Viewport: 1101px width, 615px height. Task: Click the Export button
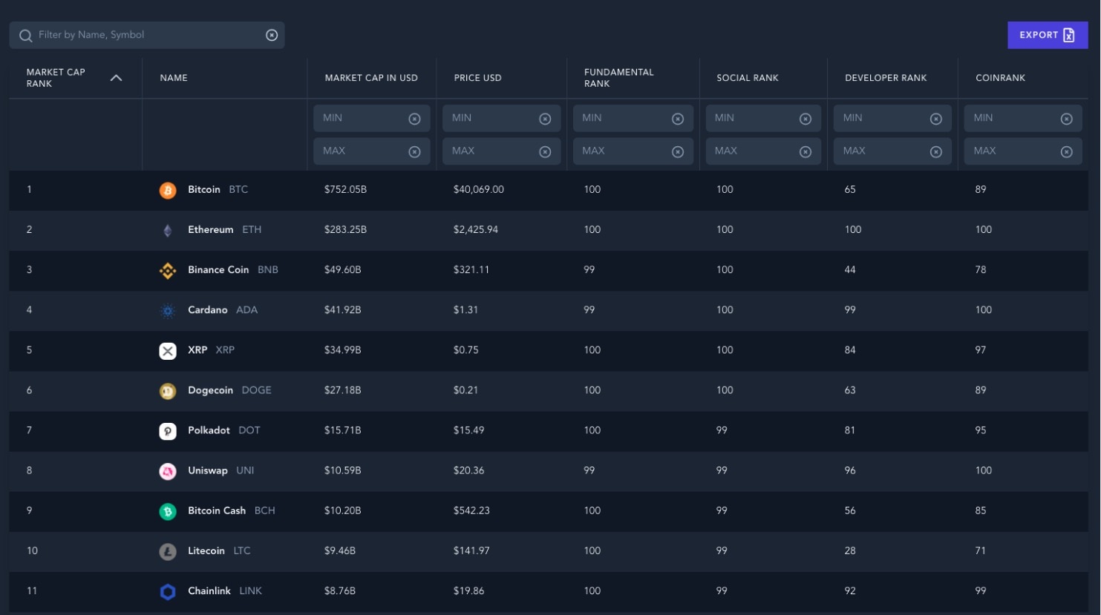click(x=1048, y=35)
